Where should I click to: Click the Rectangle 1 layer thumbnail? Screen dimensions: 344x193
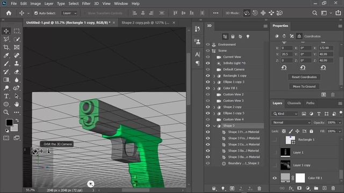[x=290, y=140]
